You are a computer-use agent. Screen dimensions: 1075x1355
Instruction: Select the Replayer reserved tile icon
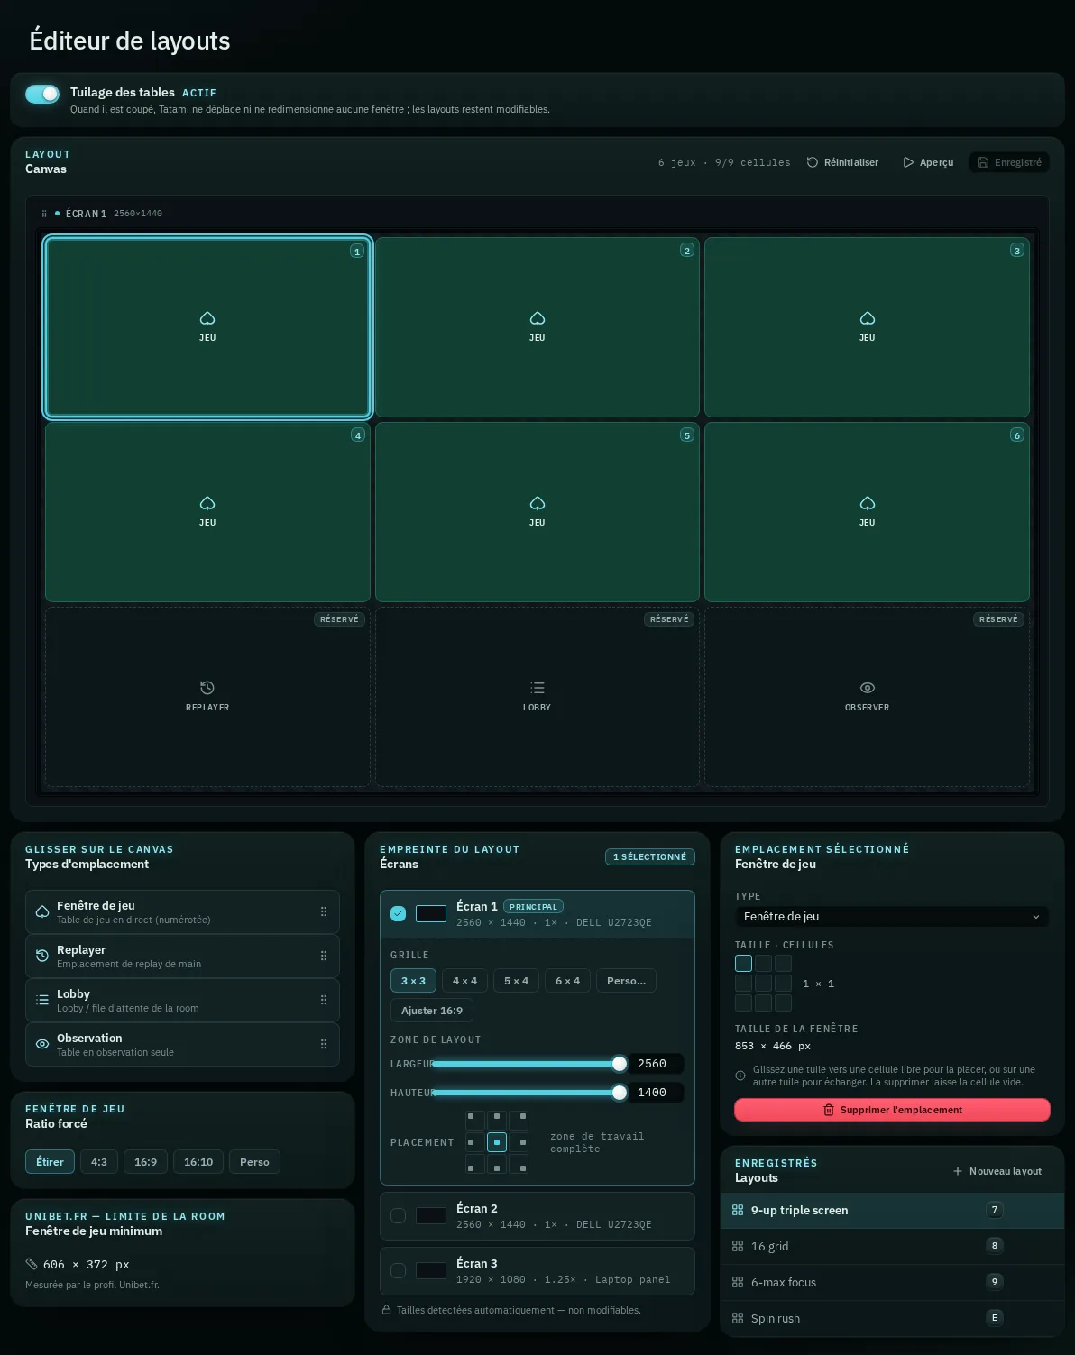pos(207,688)
